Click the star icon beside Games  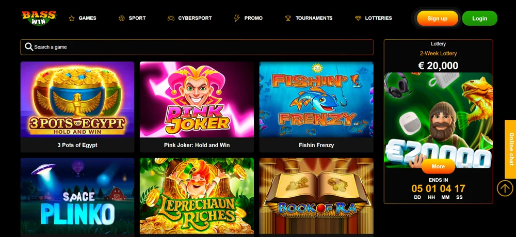click(71, 19)
